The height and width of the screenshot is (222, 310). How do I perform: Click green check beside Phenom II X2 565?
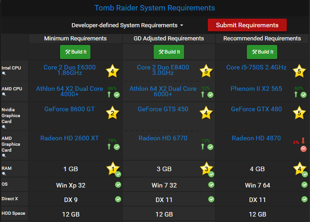point(304,95)
